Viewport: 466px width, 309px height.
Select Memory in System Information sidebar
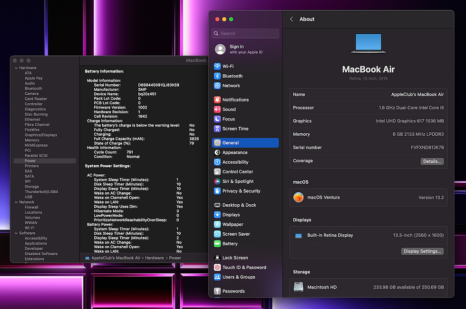pyautogui.click(x=32, y=140)
